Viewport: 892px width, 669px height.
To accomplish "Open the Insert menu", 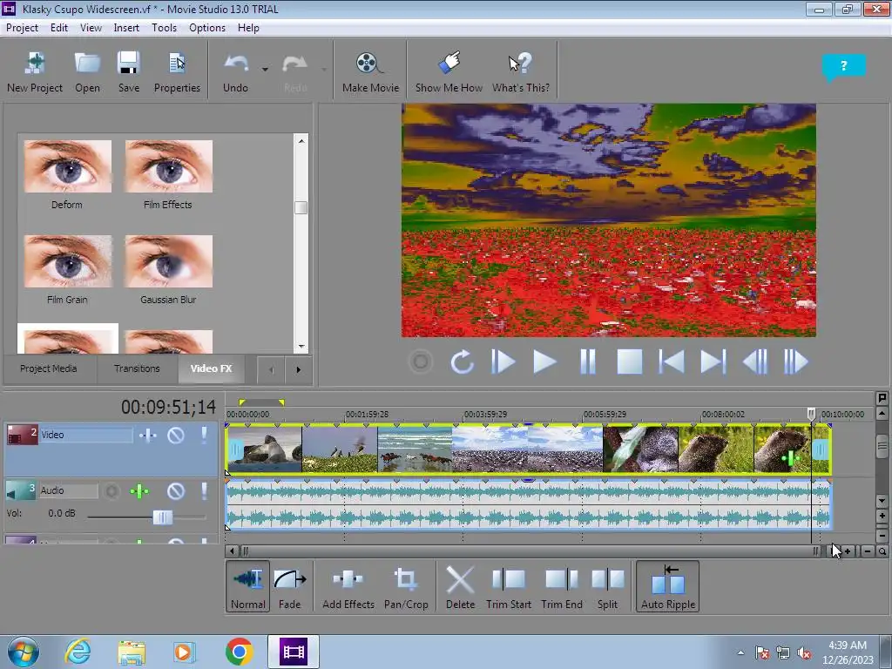I will (126, 28).
